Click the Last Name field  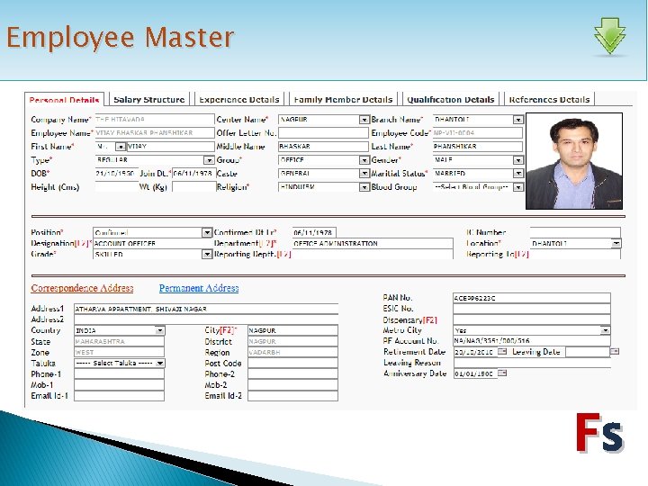point(478,147)
